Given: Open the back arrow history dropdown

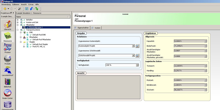Looking at the screenshot, I should [x=8, y=9].
